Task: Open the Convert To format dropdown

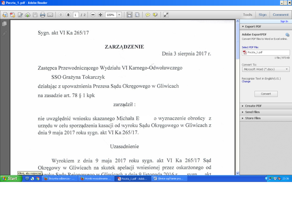Action: (266, 69)
